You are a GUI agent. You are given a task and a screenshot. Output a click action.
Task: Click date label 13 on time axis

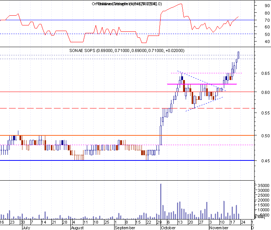[x=180, y=222]
